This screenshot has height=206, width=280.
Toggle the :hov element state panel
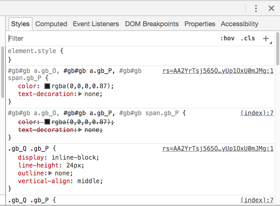[227, 39]
